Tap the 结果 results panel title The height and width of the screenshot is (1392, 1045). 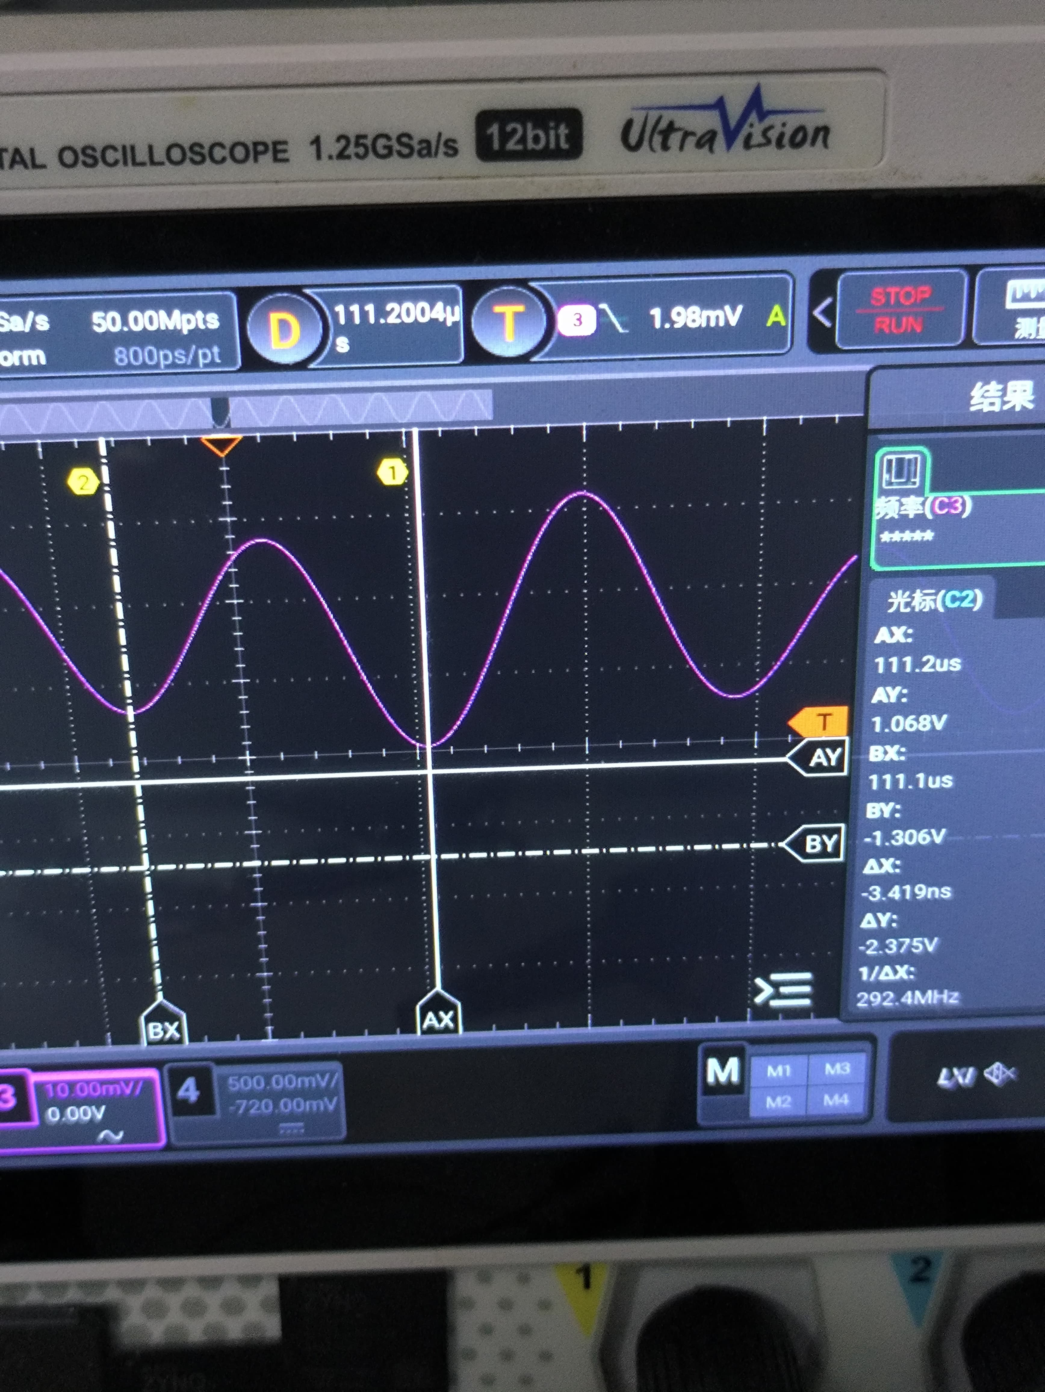(1002, 396)
